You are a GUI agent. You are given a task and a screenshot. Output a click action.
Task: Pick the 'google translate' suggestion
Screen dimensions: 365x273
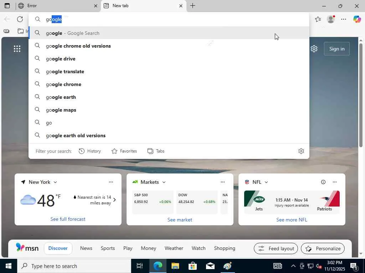[169, 71]
